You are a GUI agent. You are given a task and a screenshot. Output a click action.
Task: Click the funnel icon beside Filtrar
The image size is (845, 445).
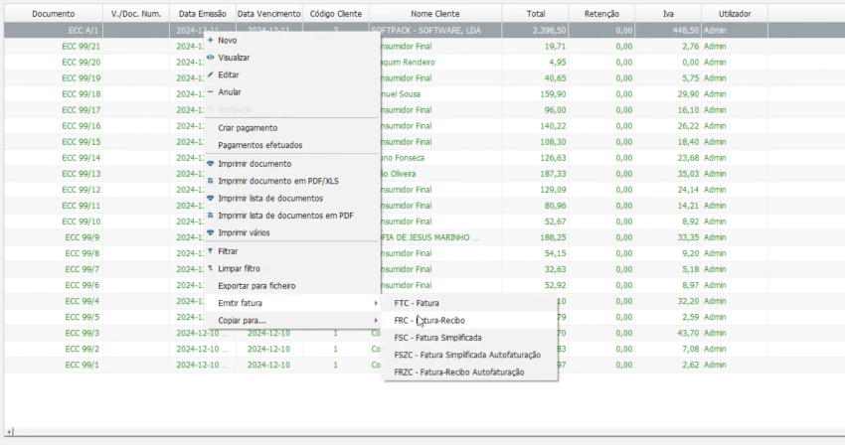tap(210, 251)
